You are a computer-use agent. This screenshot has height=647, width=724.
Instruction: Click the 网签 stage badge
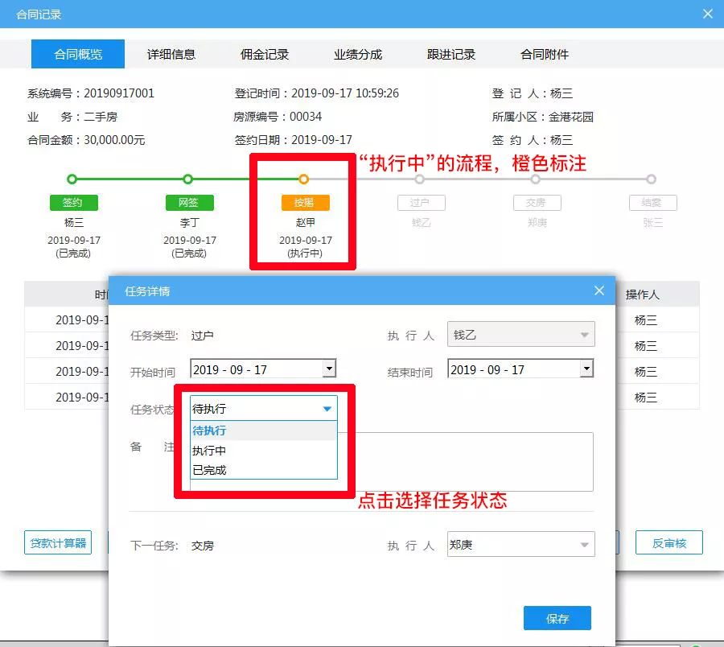coord(188,202)
